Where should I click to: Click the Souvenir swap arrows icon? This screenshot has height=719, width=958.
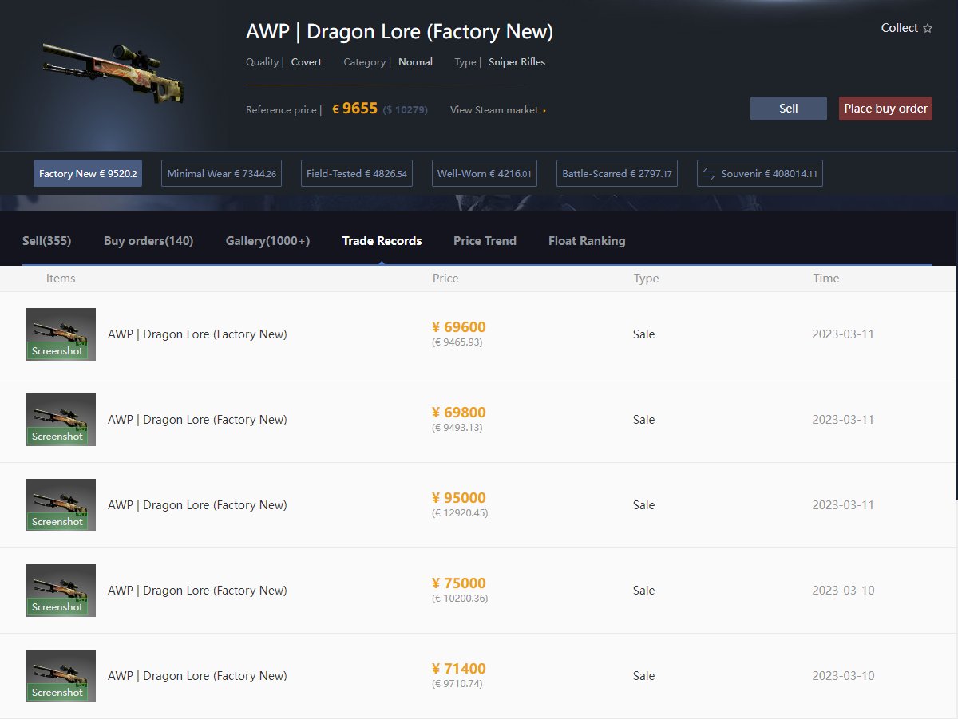[708, 173]
